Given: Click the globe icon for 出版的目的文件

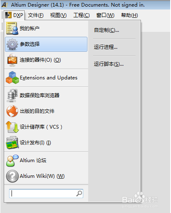Looking at the screenshot, I should (12, 111).
